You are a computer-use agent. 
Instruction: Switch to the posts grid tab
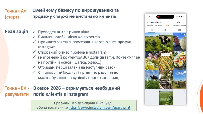(152, 30)
